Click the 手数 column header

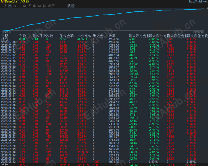click(x=23, y=36)
